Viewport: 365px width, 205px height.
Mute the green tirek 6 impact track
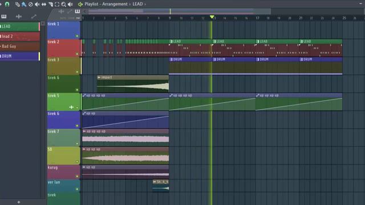click(77, 90)
